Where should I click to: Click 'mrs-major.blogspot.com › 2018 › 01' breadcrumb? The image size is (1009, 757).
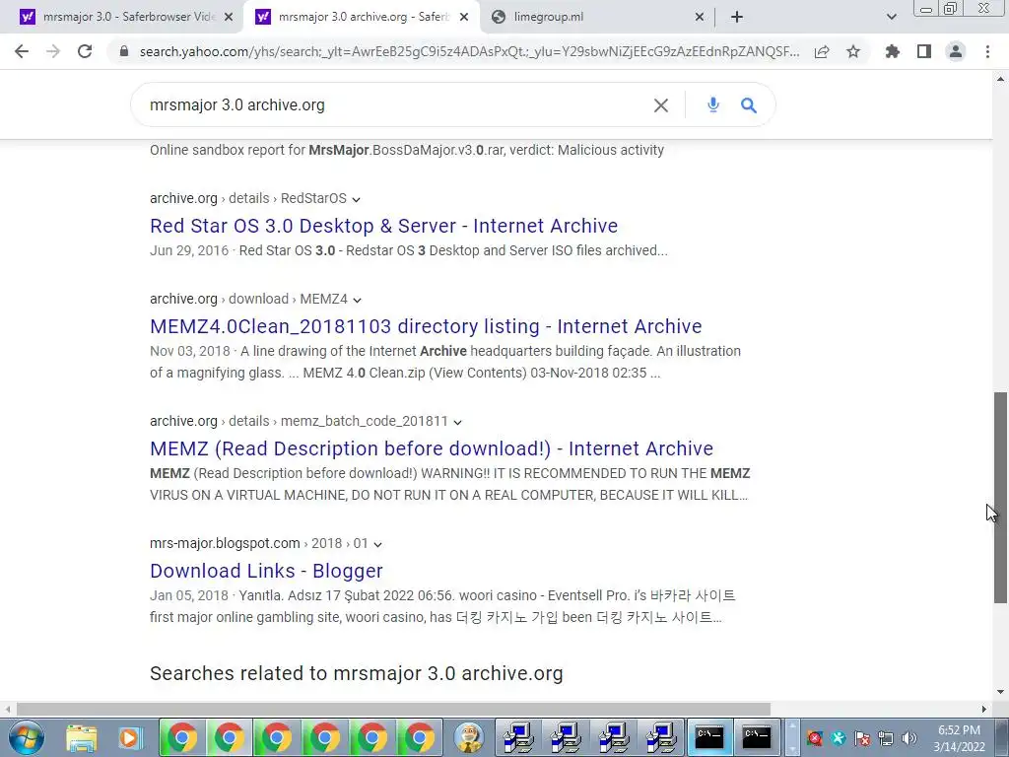coord(259,543)
